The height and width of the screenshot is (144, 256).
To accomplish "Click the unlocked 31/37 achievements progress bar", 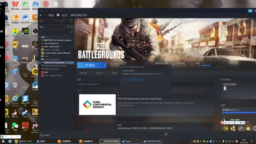I will pos(239,113).
